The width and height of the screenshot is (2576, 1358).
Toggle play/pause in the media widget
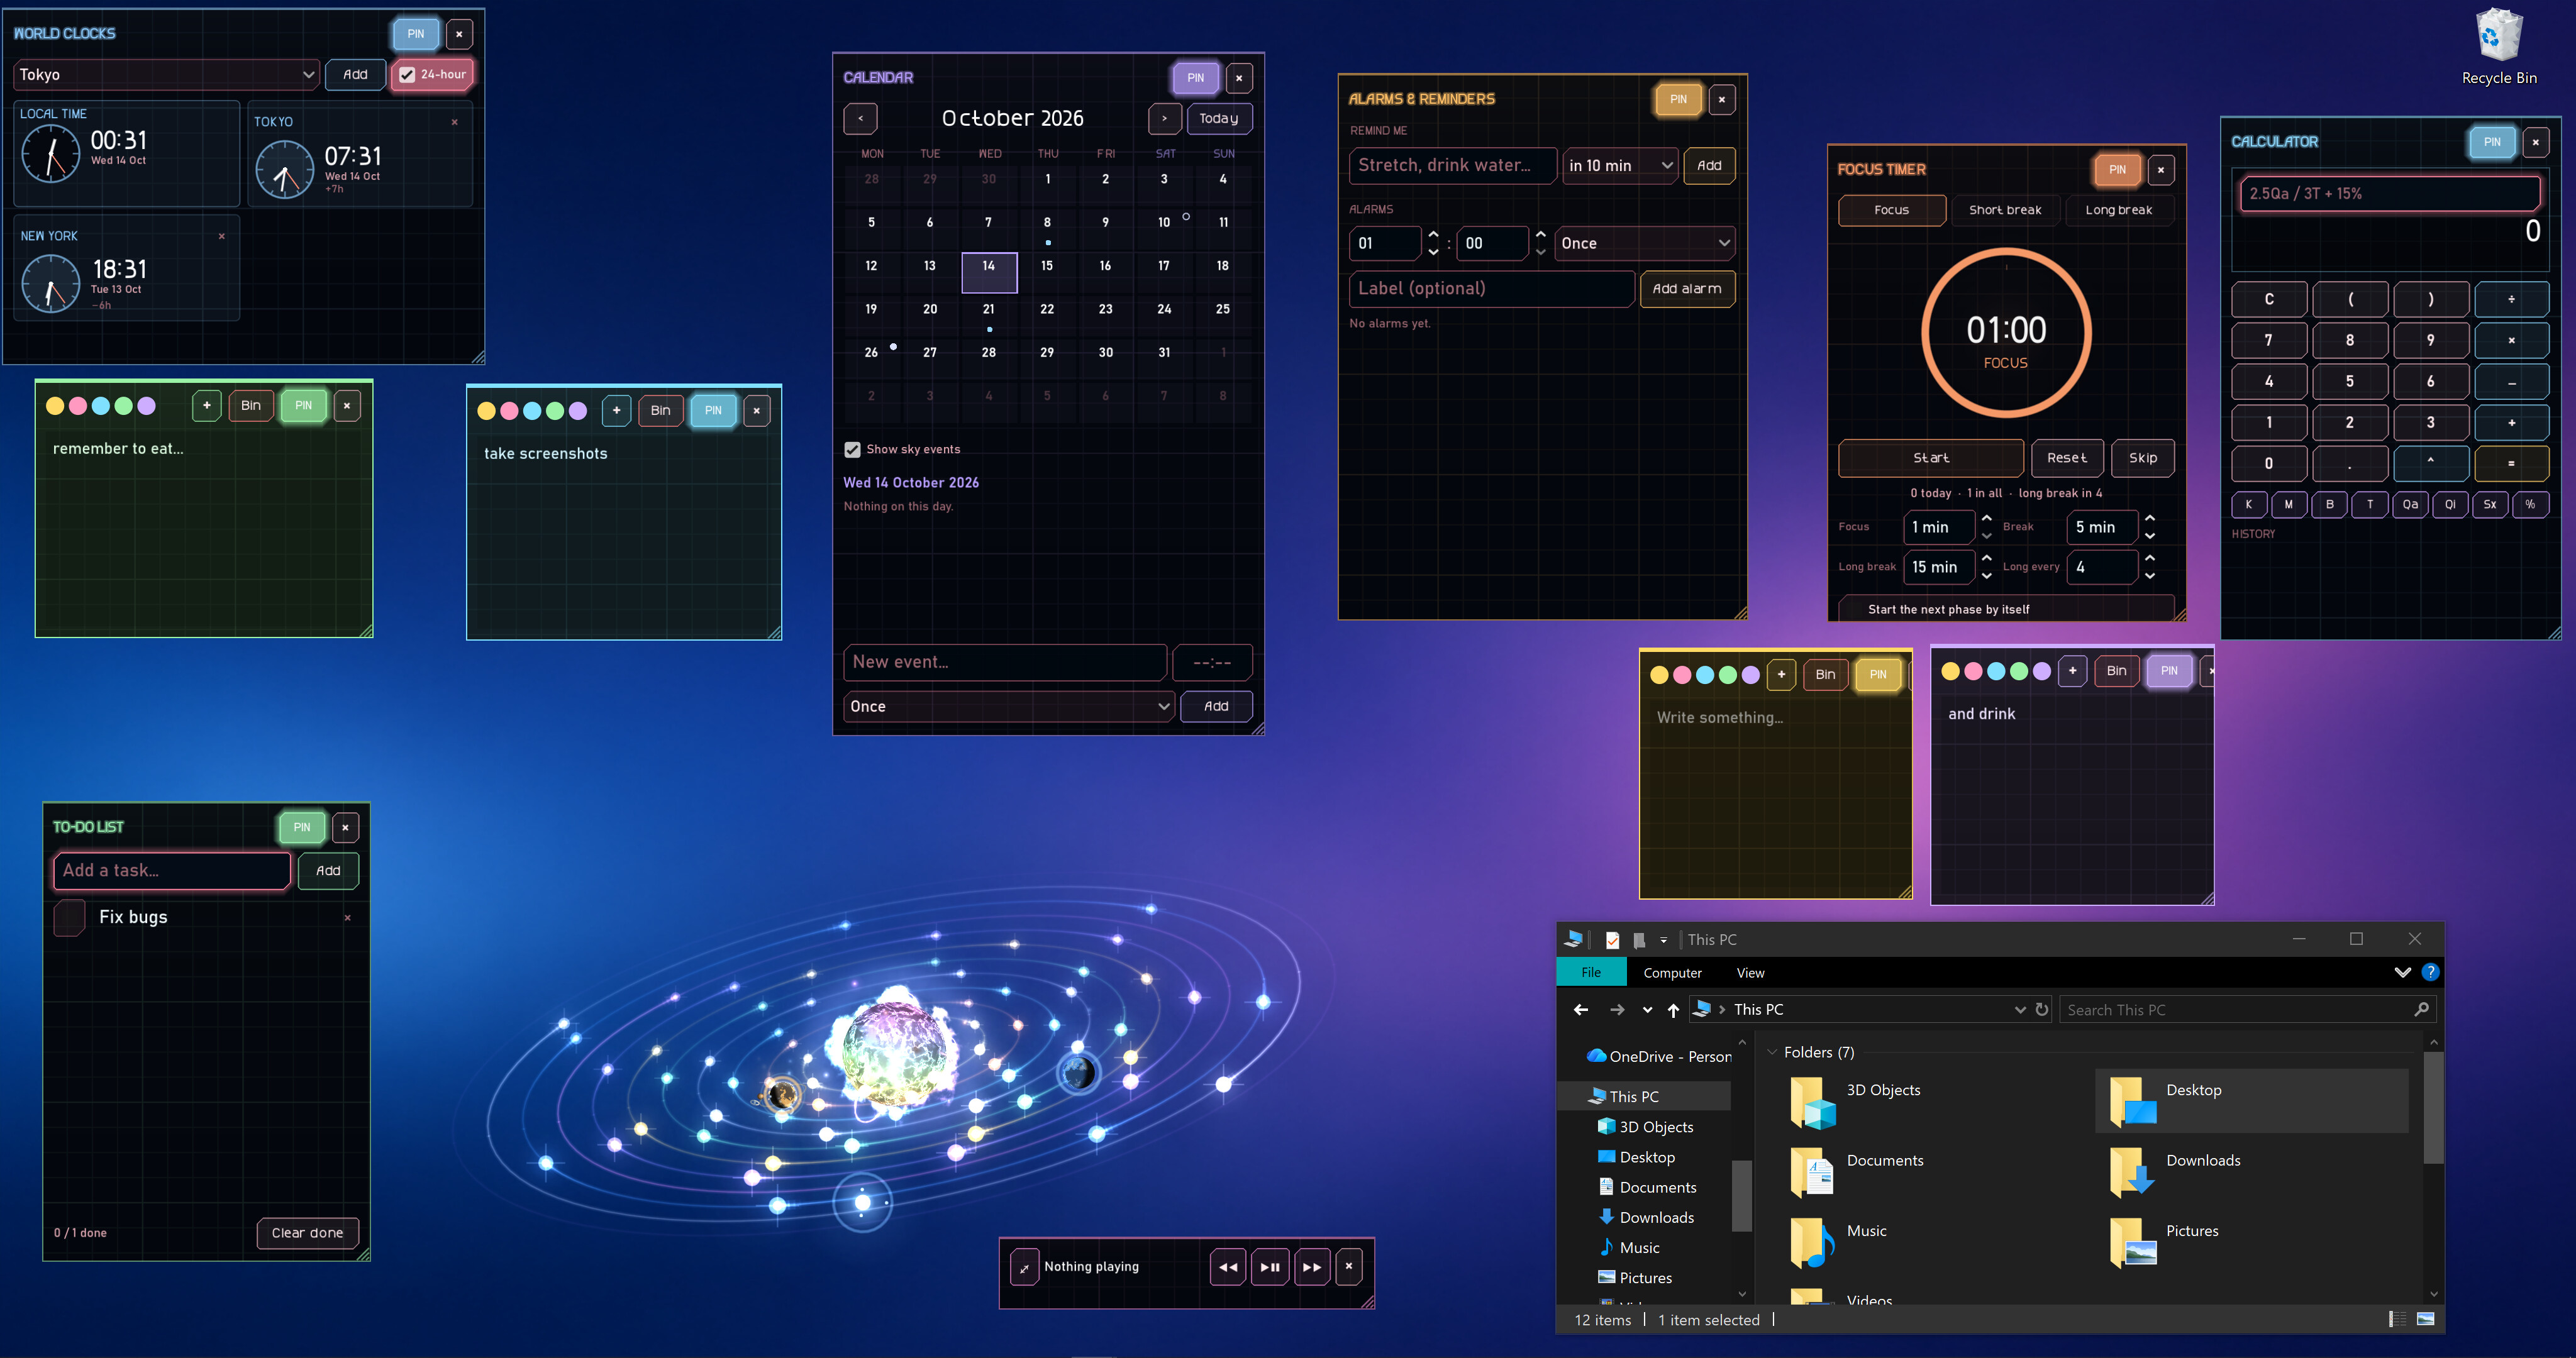point(1270,1266)
